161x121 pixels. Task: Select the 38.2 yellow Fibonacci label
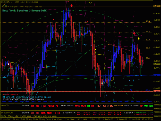click(148, 48)
